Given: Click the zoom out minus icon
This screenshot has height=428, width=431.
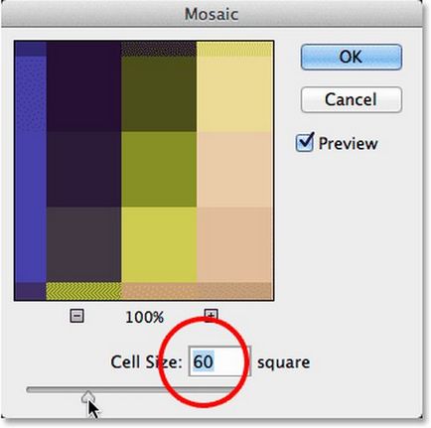Looking at the screenshot, I should [76, 316].
